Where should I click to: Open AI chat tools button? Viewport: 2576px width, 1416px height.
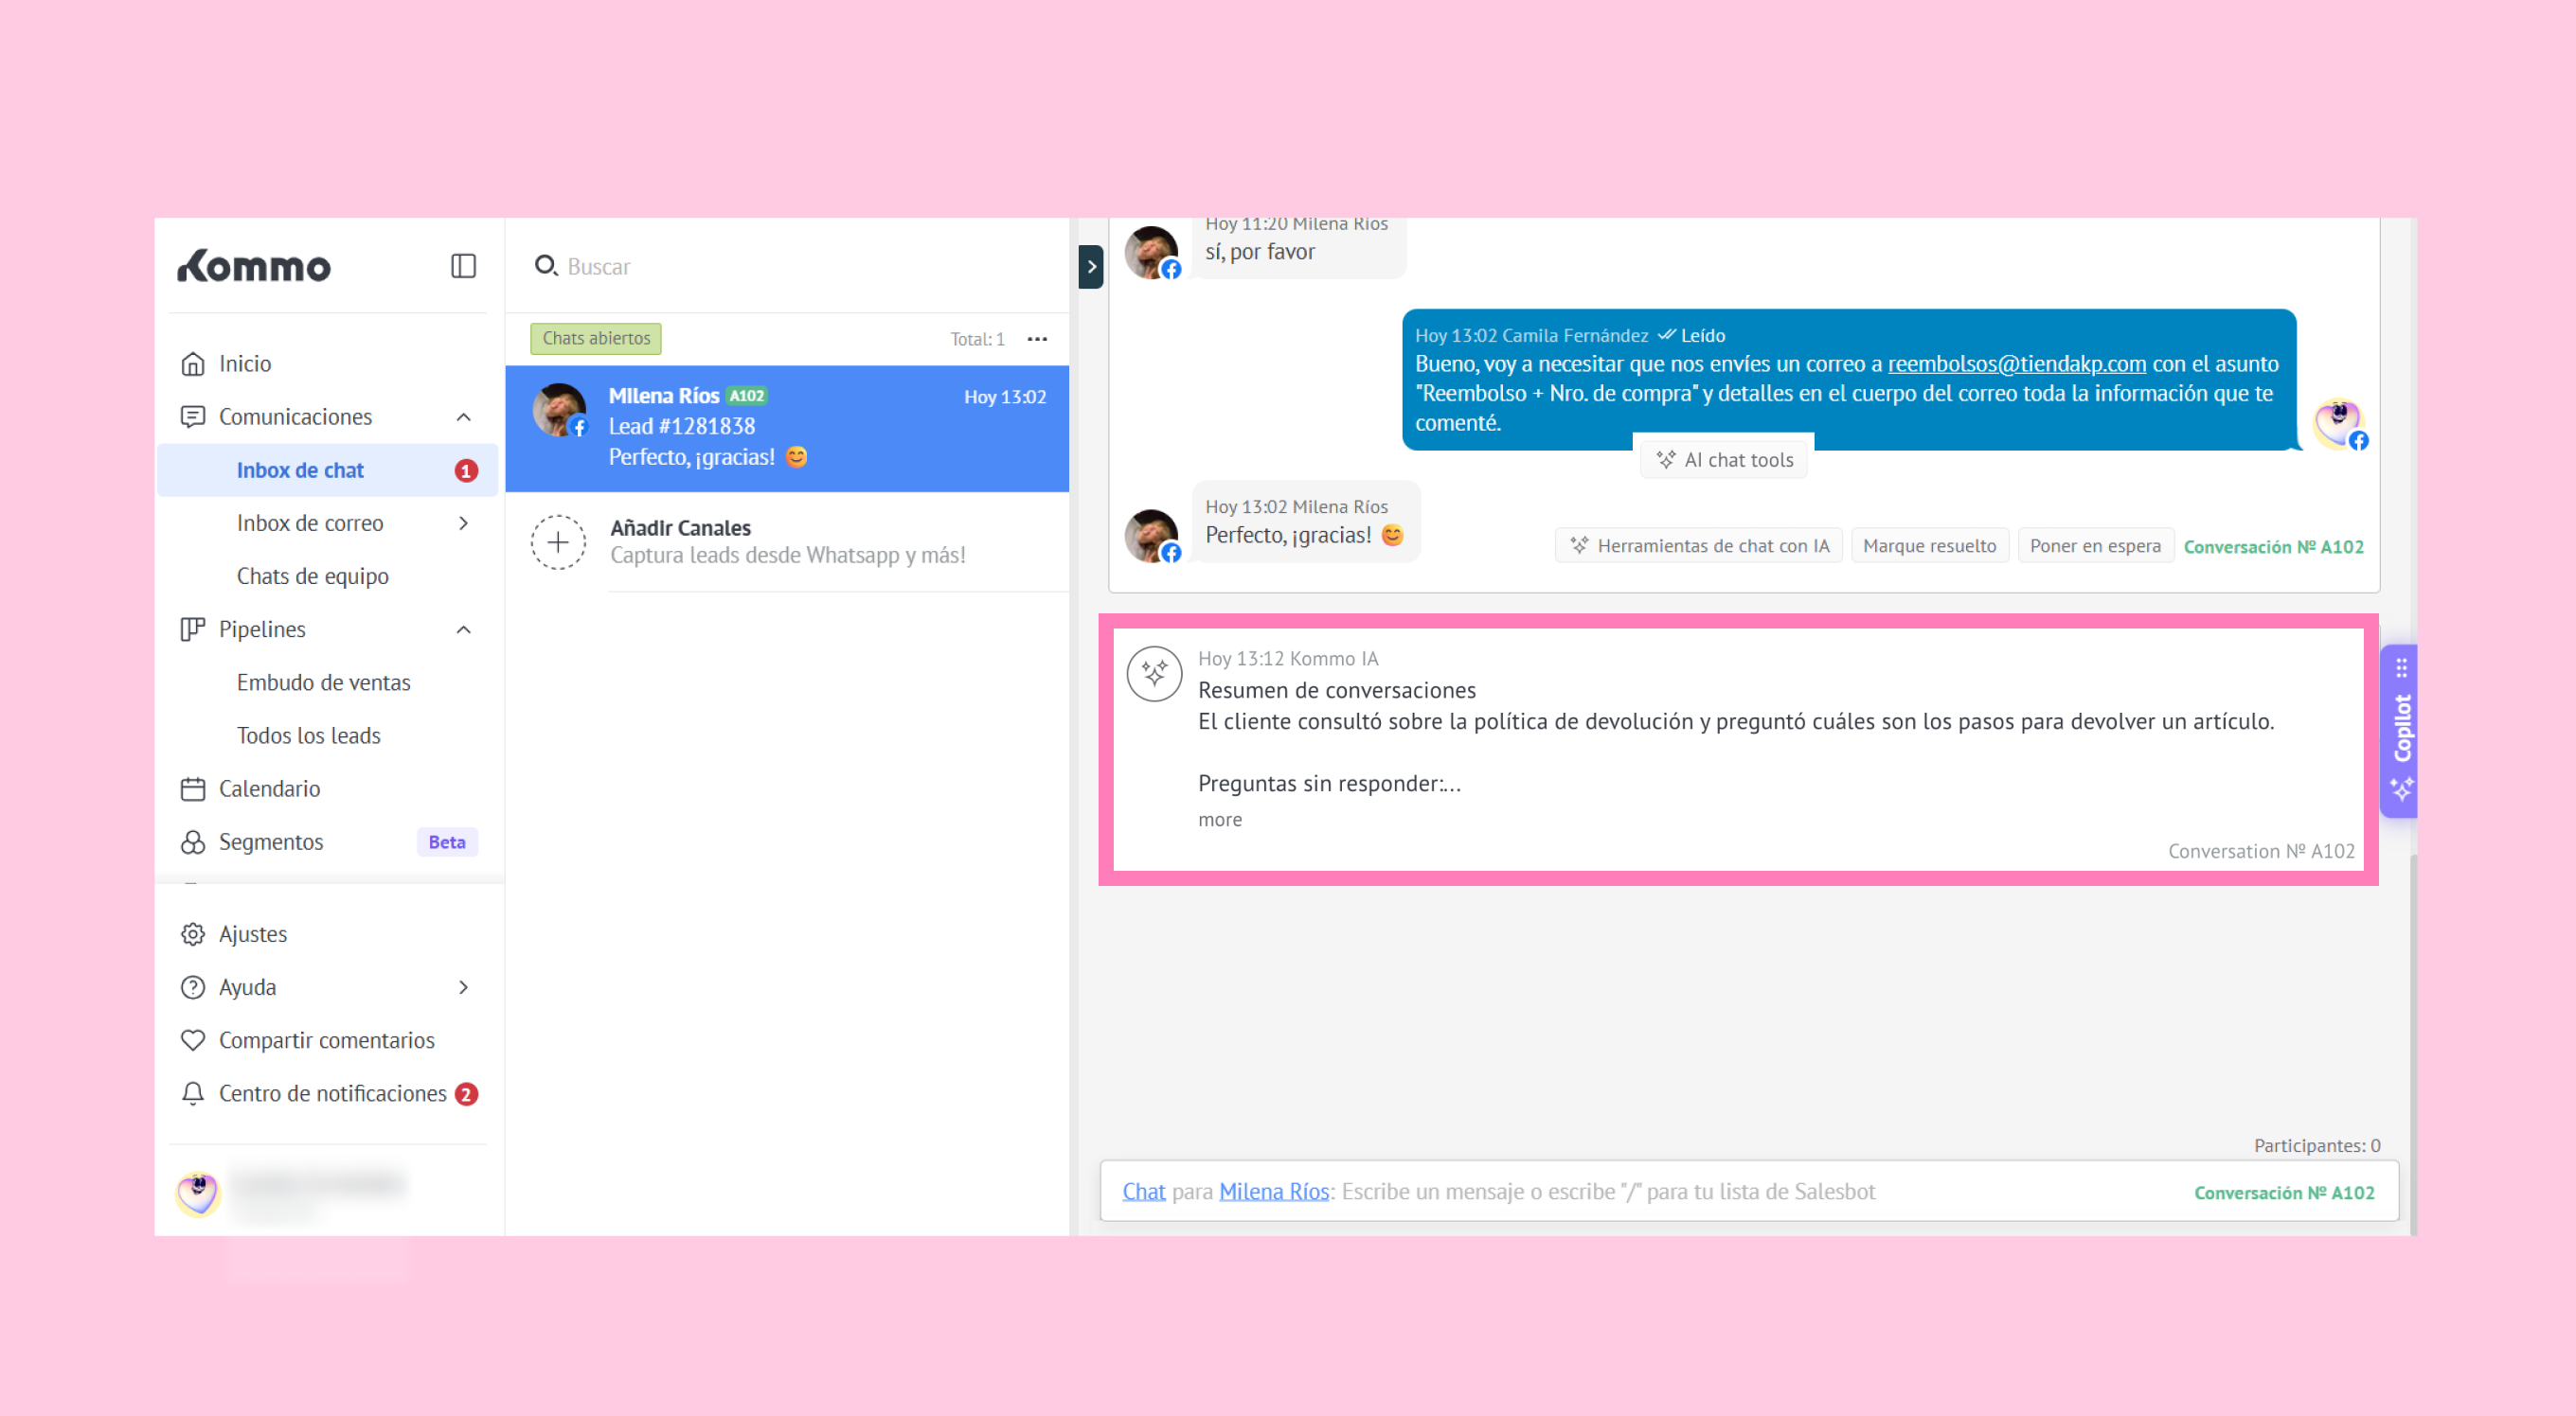[1724, 460]
